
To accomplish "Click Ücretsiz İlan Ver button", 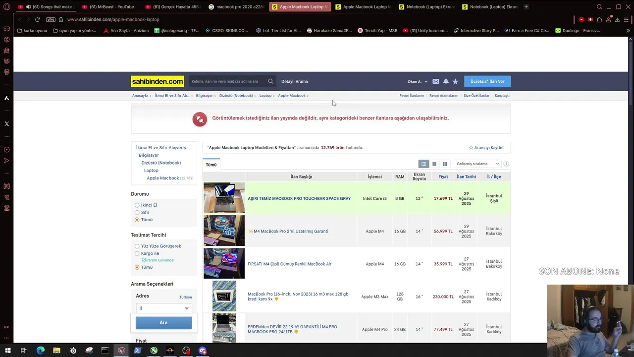I will [x=487, y=81].
